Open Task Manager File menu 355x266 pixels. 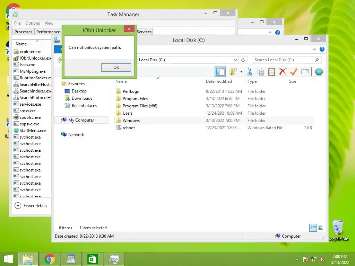(17, 23)
